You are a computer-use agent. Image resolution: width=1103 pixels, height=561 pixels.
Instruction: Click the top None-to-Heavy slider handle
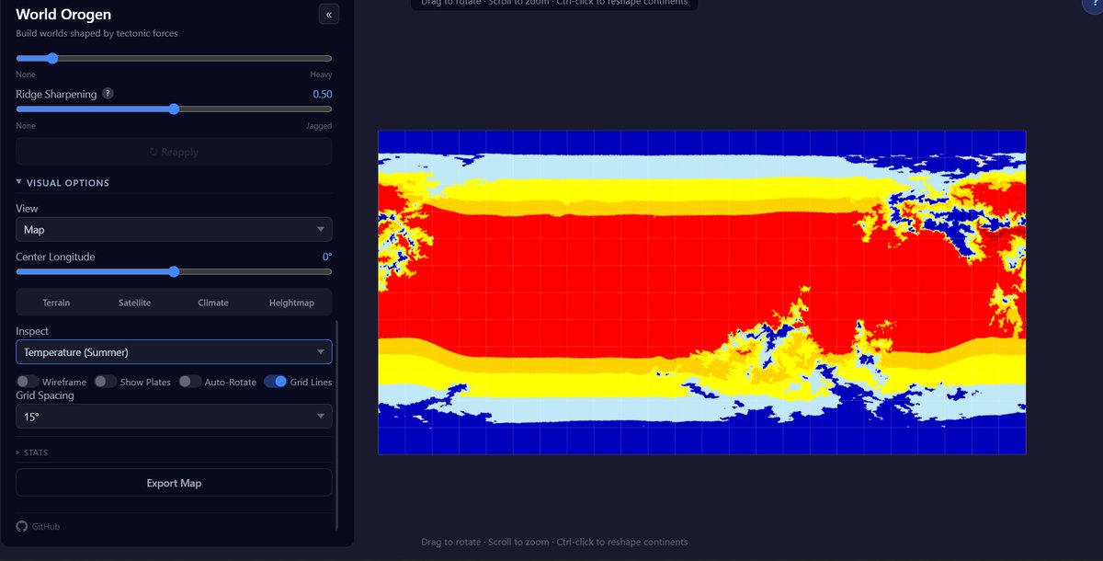tap(51, 58)
